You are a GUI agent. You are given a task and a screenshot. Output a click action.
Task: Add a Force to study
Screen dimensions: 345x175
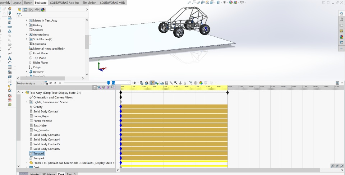(x=176, y=83)
